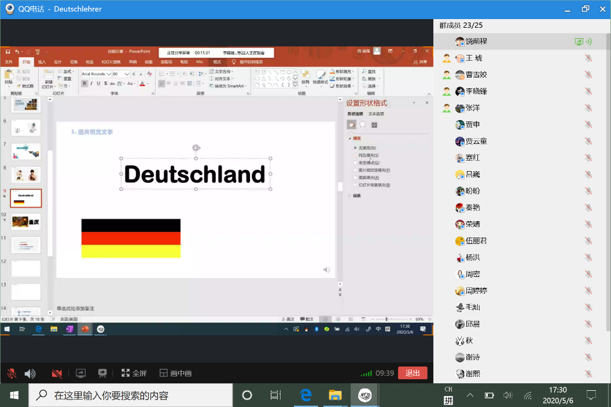Click the muted mic icon beside 曹雪姣
Viewport: 611px width, 407px height.
[x=588, y=75]
